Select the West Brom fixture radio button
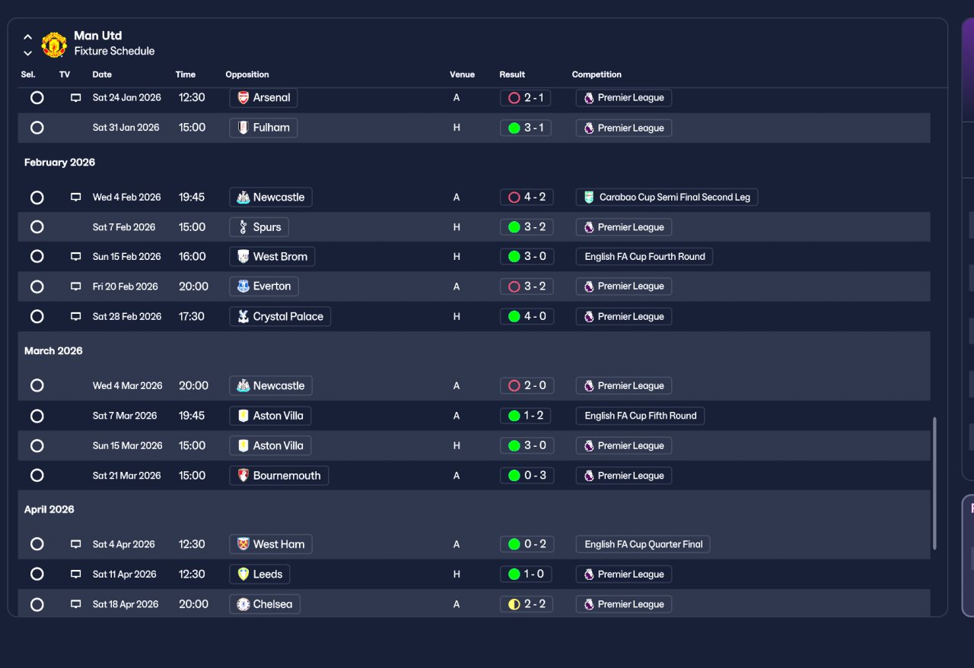This screenshot has width=974, height=668. click(37, 257)
